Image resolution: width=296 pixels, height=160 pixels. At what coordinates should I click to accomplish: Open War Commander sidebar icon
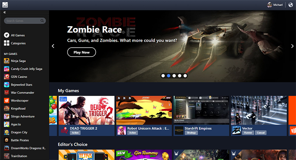(7, 93)
